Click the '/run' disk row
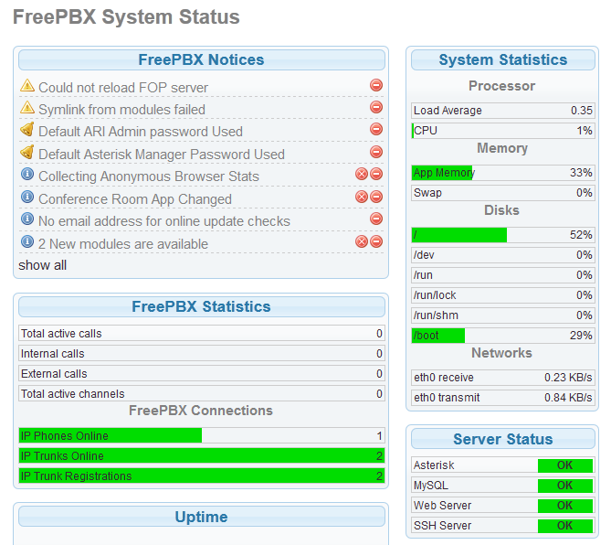Image resolution: width=611 pixels, height=545 pixels. coord(503,275)
